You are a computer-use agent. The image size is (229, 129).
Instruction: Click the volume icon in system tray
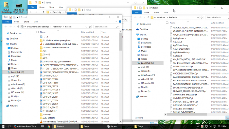point(210,126)
